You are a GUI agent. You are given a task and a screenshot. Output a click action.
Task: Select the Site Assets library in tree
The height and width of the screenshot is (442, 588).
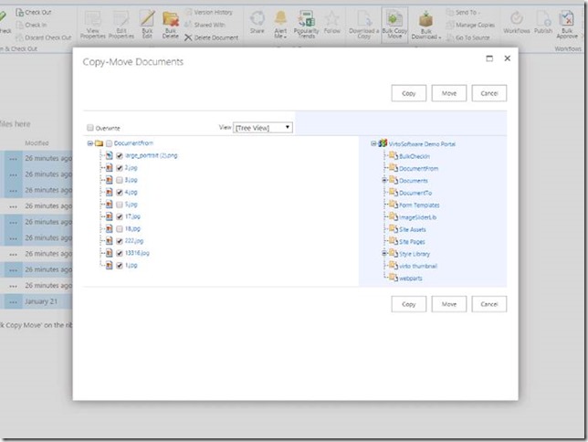click(412, 229)
